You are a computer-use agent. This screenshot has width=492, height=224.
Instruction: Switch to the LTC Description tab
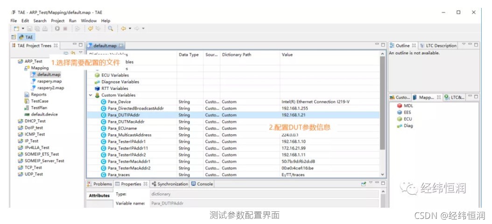[x=438, y=46]
